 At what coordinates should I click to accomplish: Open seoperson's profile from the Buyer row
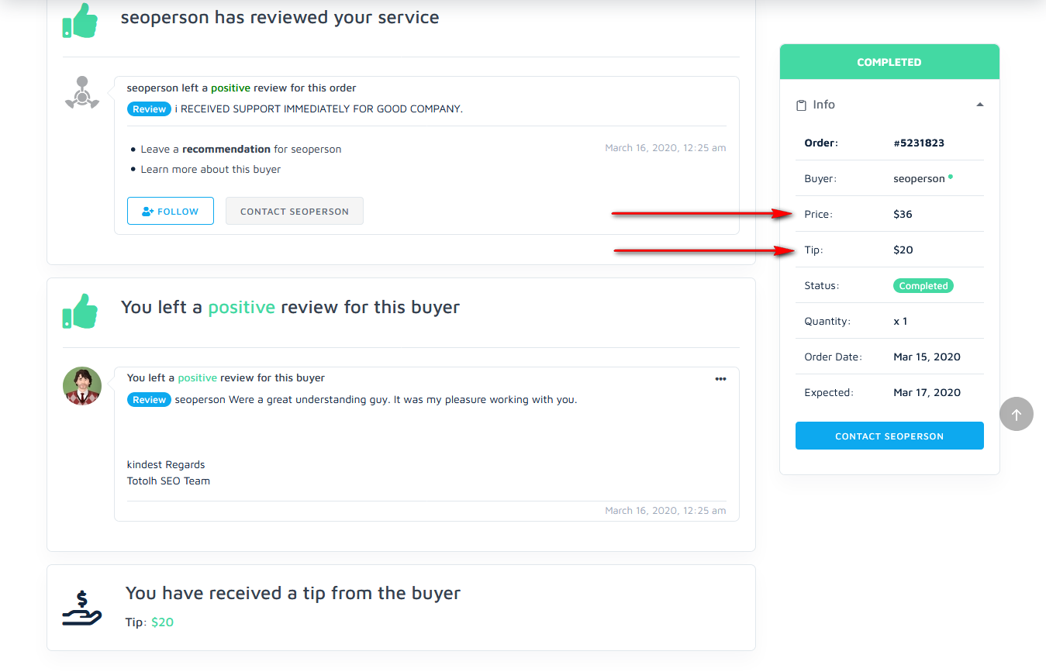coord(919,178)
